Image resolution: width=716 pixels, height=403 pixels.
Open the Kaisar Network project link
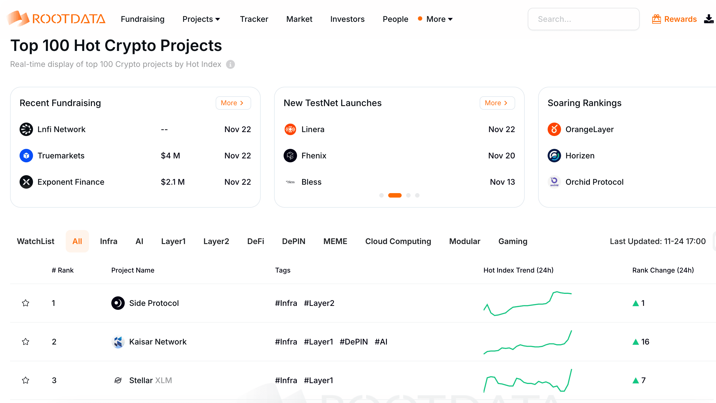(158, 342)
